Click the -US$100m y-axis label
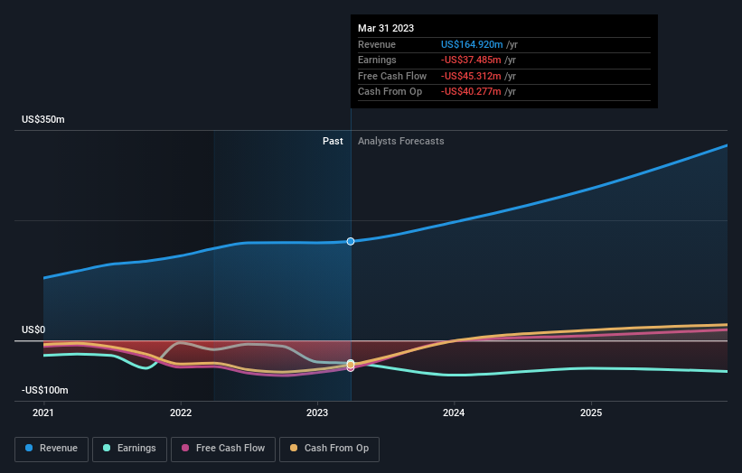This screenshot has width=742, height=473. point(45,390)
